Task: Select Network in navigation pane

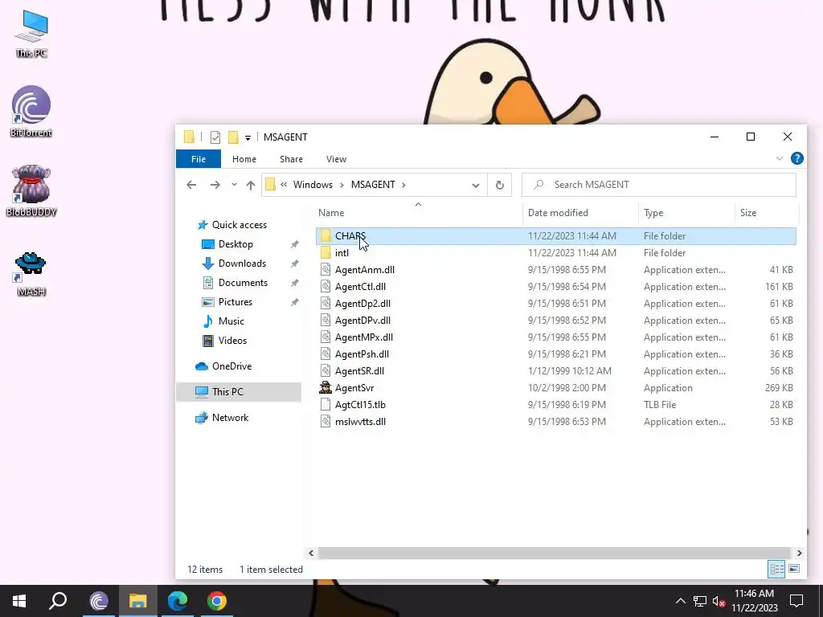Action: [x=230, y=418]
